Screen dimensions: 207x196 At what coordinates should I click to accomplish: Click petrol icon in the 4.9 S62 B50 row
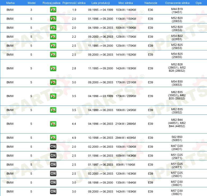[53, 138]
